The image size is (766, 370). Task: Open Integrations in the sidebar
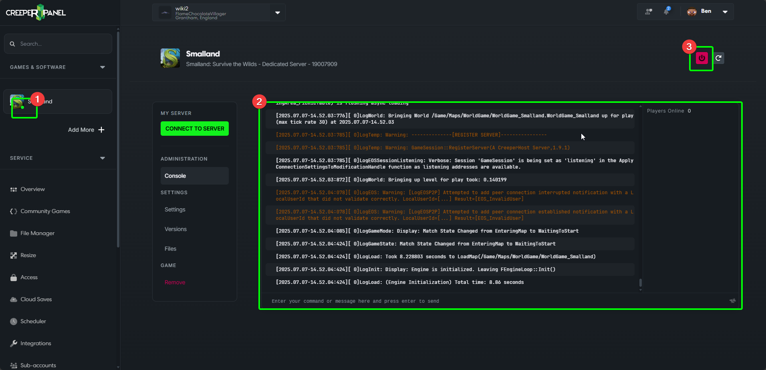click(36, 344)
